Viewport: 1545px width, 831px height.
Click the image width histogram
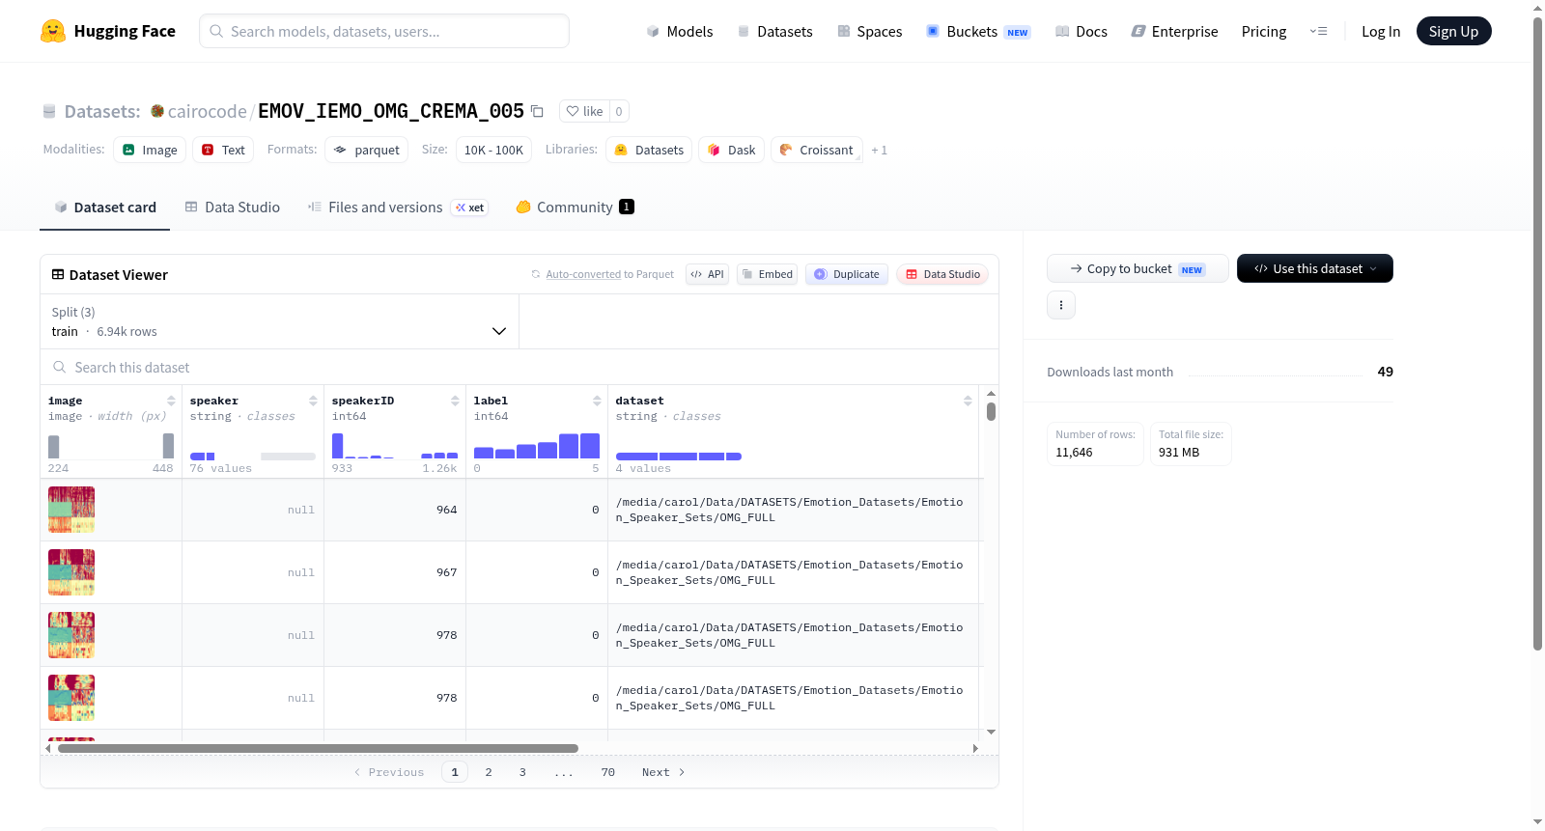click(x=111, y=446)
